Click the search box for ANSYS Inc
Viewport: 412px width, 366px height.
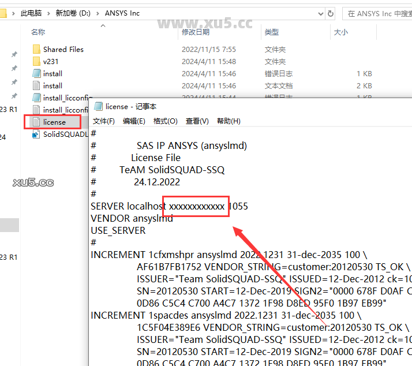[x=378, y=13]
